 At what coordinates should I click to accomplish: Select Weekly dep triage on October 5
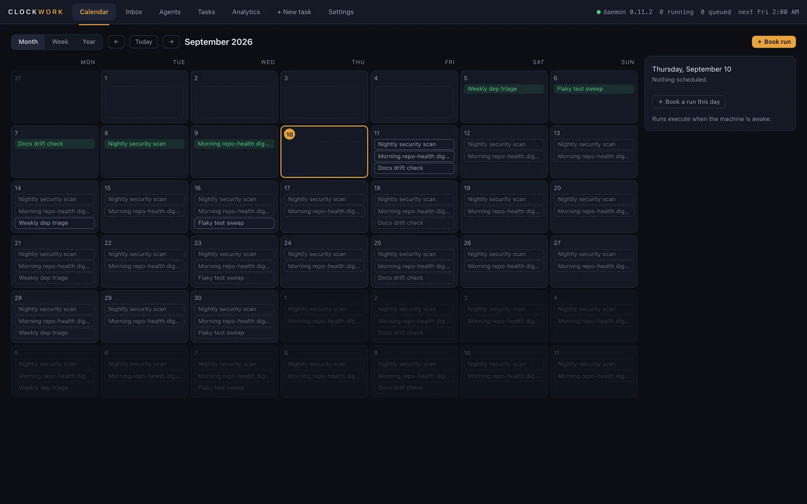[54, 388]
